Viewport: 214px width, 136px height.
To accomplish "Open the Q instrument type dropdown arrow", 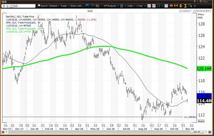I will pos(11,6).
